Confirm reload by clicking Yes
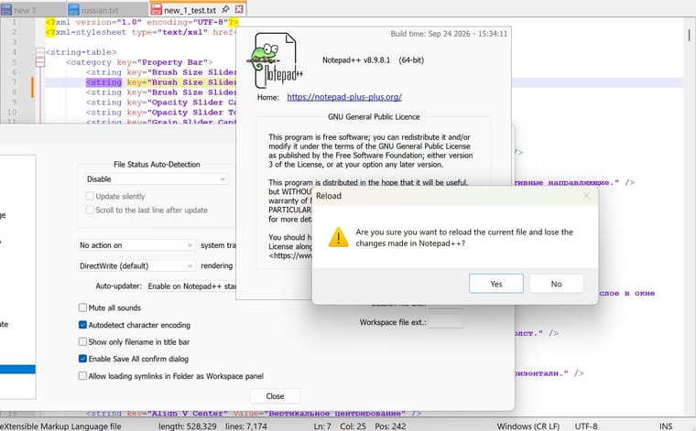This screenshot has height=431, width=696. click(496, 284)
